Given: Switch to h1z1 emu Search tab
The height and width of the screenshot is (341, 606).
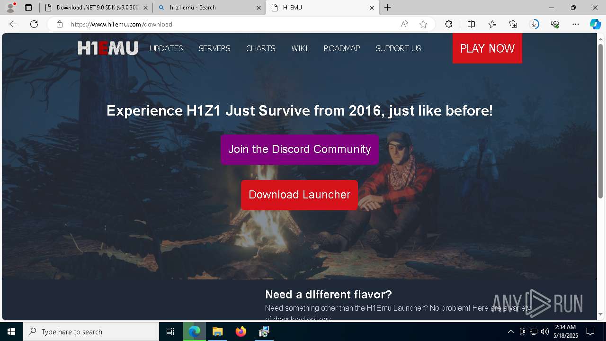Looking at the screenshot, I should 209,8.
